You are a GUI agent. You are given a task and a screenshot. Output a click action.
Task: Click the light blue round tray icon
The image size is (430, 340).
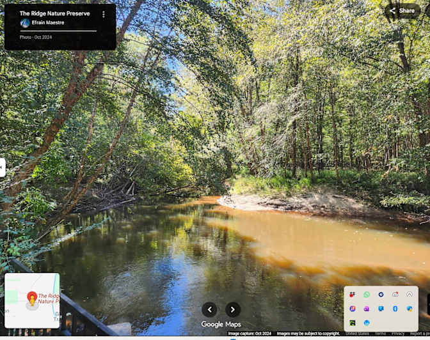(367, 323)
